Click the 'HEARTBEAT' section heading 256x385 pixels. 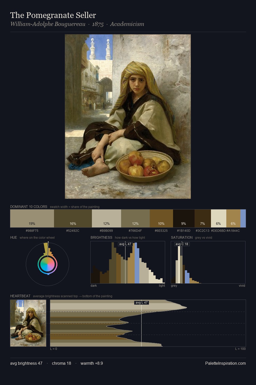click(20, 296)
